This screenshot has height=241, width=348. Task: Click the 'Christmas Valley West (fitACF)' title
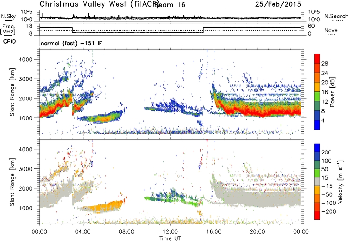coord(99,4)
